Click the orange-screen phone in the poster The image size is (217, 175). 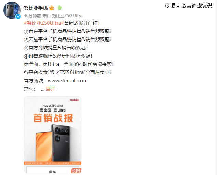[44, 147]
